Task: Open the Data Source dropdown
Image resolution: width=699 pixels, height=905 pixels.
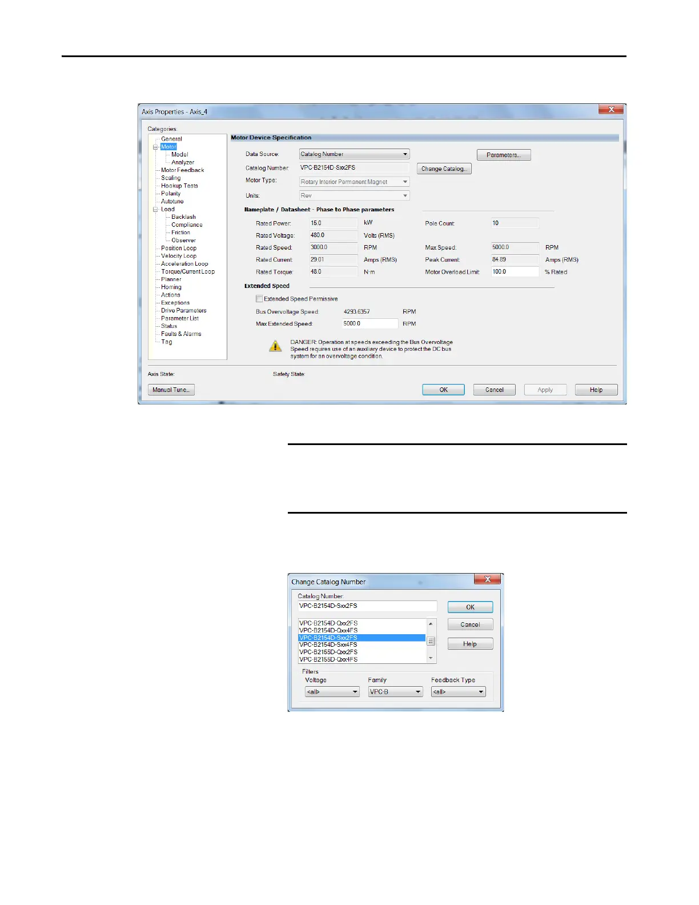Action: (354, 154)
